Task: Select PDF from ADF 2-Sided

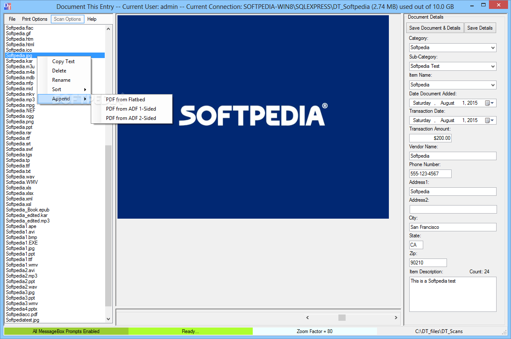Action: [x=132, y=118]
